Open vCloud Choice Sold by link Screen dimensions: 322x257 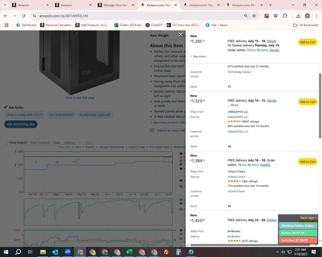pyautogui.click(x=236, y=177)
